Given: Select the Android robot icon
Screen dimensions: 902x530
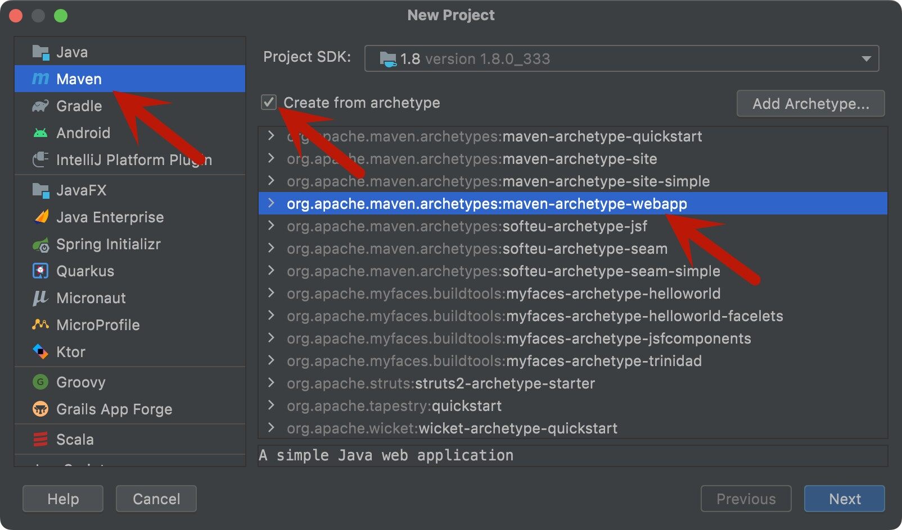Looking at the screenshot, I should click(x=40, y=133).
